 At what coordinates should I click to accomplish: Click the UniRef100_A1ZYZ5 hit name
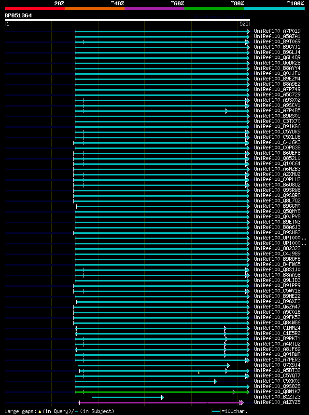click(x=277, y=402)
